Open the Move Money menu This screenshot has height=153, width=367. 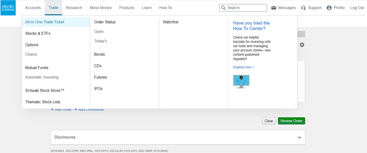101,8
